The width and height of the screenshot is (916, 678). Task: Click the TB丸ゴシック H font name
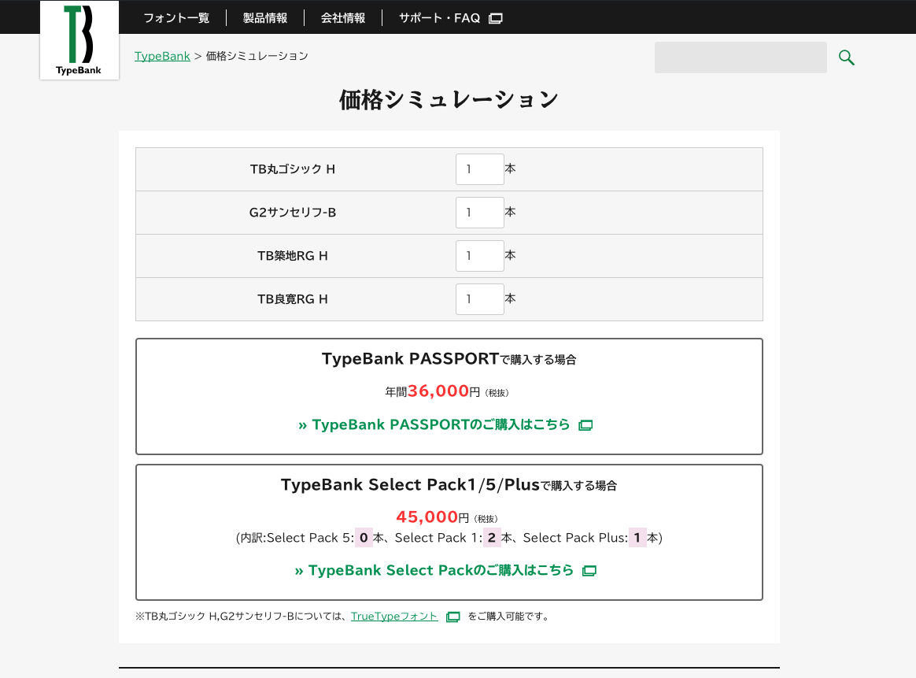coord(293,169)
